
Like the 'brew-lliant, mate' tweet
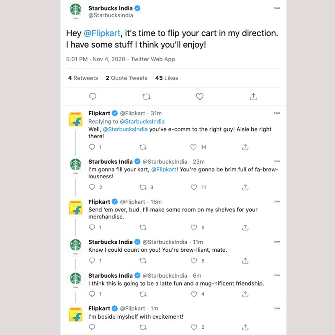pos(193,260)
